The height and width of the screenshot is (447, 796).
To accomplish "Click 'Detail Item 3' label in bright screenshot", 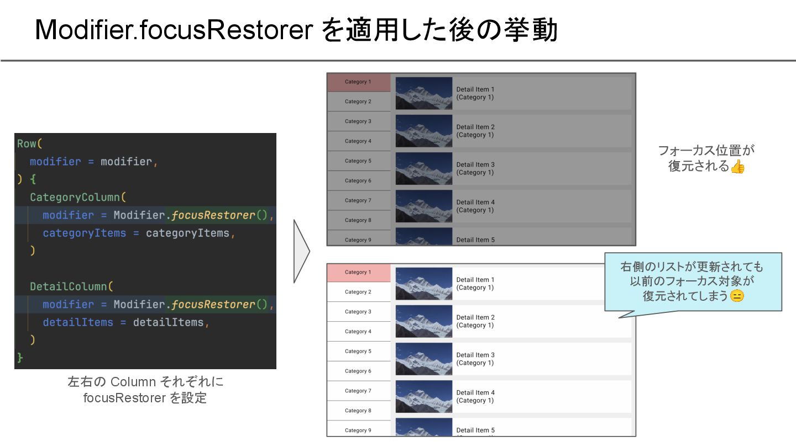I will coord(475,355).
